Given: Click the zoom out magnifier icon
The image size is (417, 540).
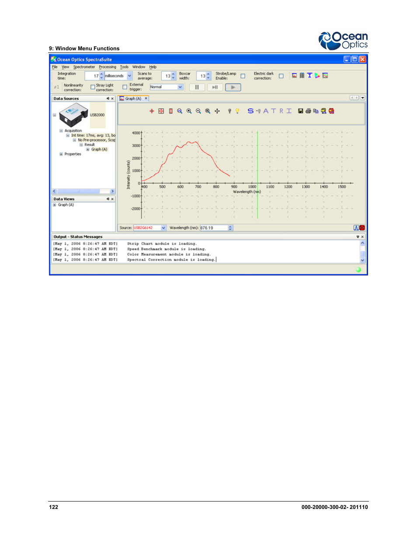Looking at the screenshot, I should 198,111.
